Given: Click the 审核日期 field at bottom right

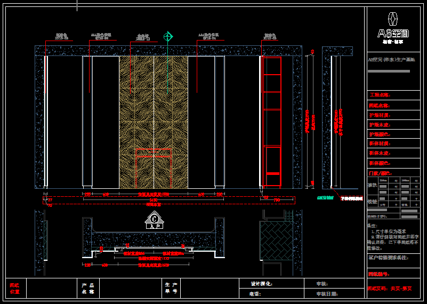Looking at the screenshot, I should (x=327, y=294).
